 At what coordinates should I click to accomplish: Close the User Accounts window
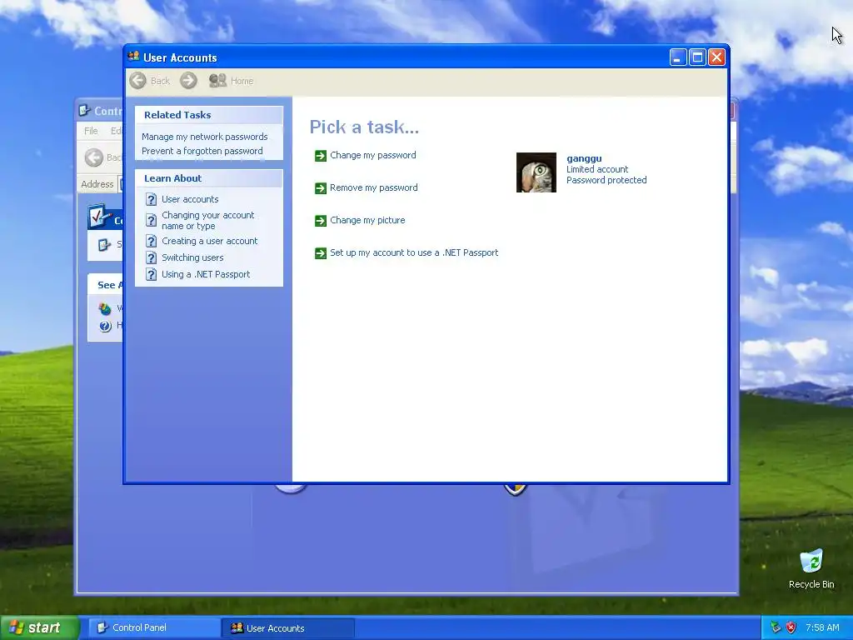717,57
